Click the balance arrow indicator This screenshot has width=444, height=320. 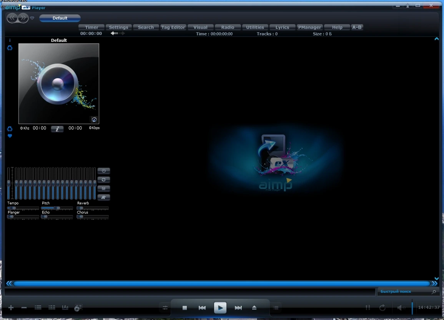click(118, 33)
